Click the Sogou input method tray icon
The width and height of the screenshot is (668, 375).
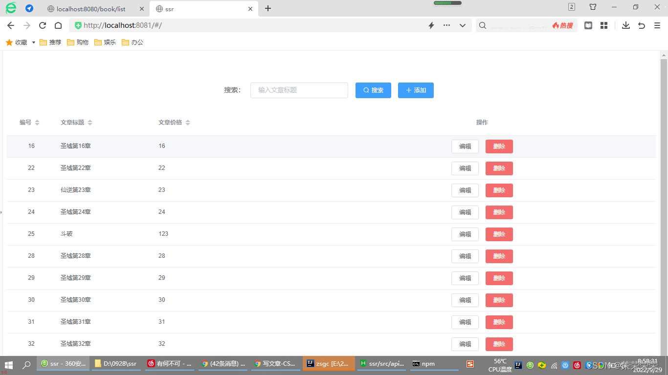(x=470, y=364)
